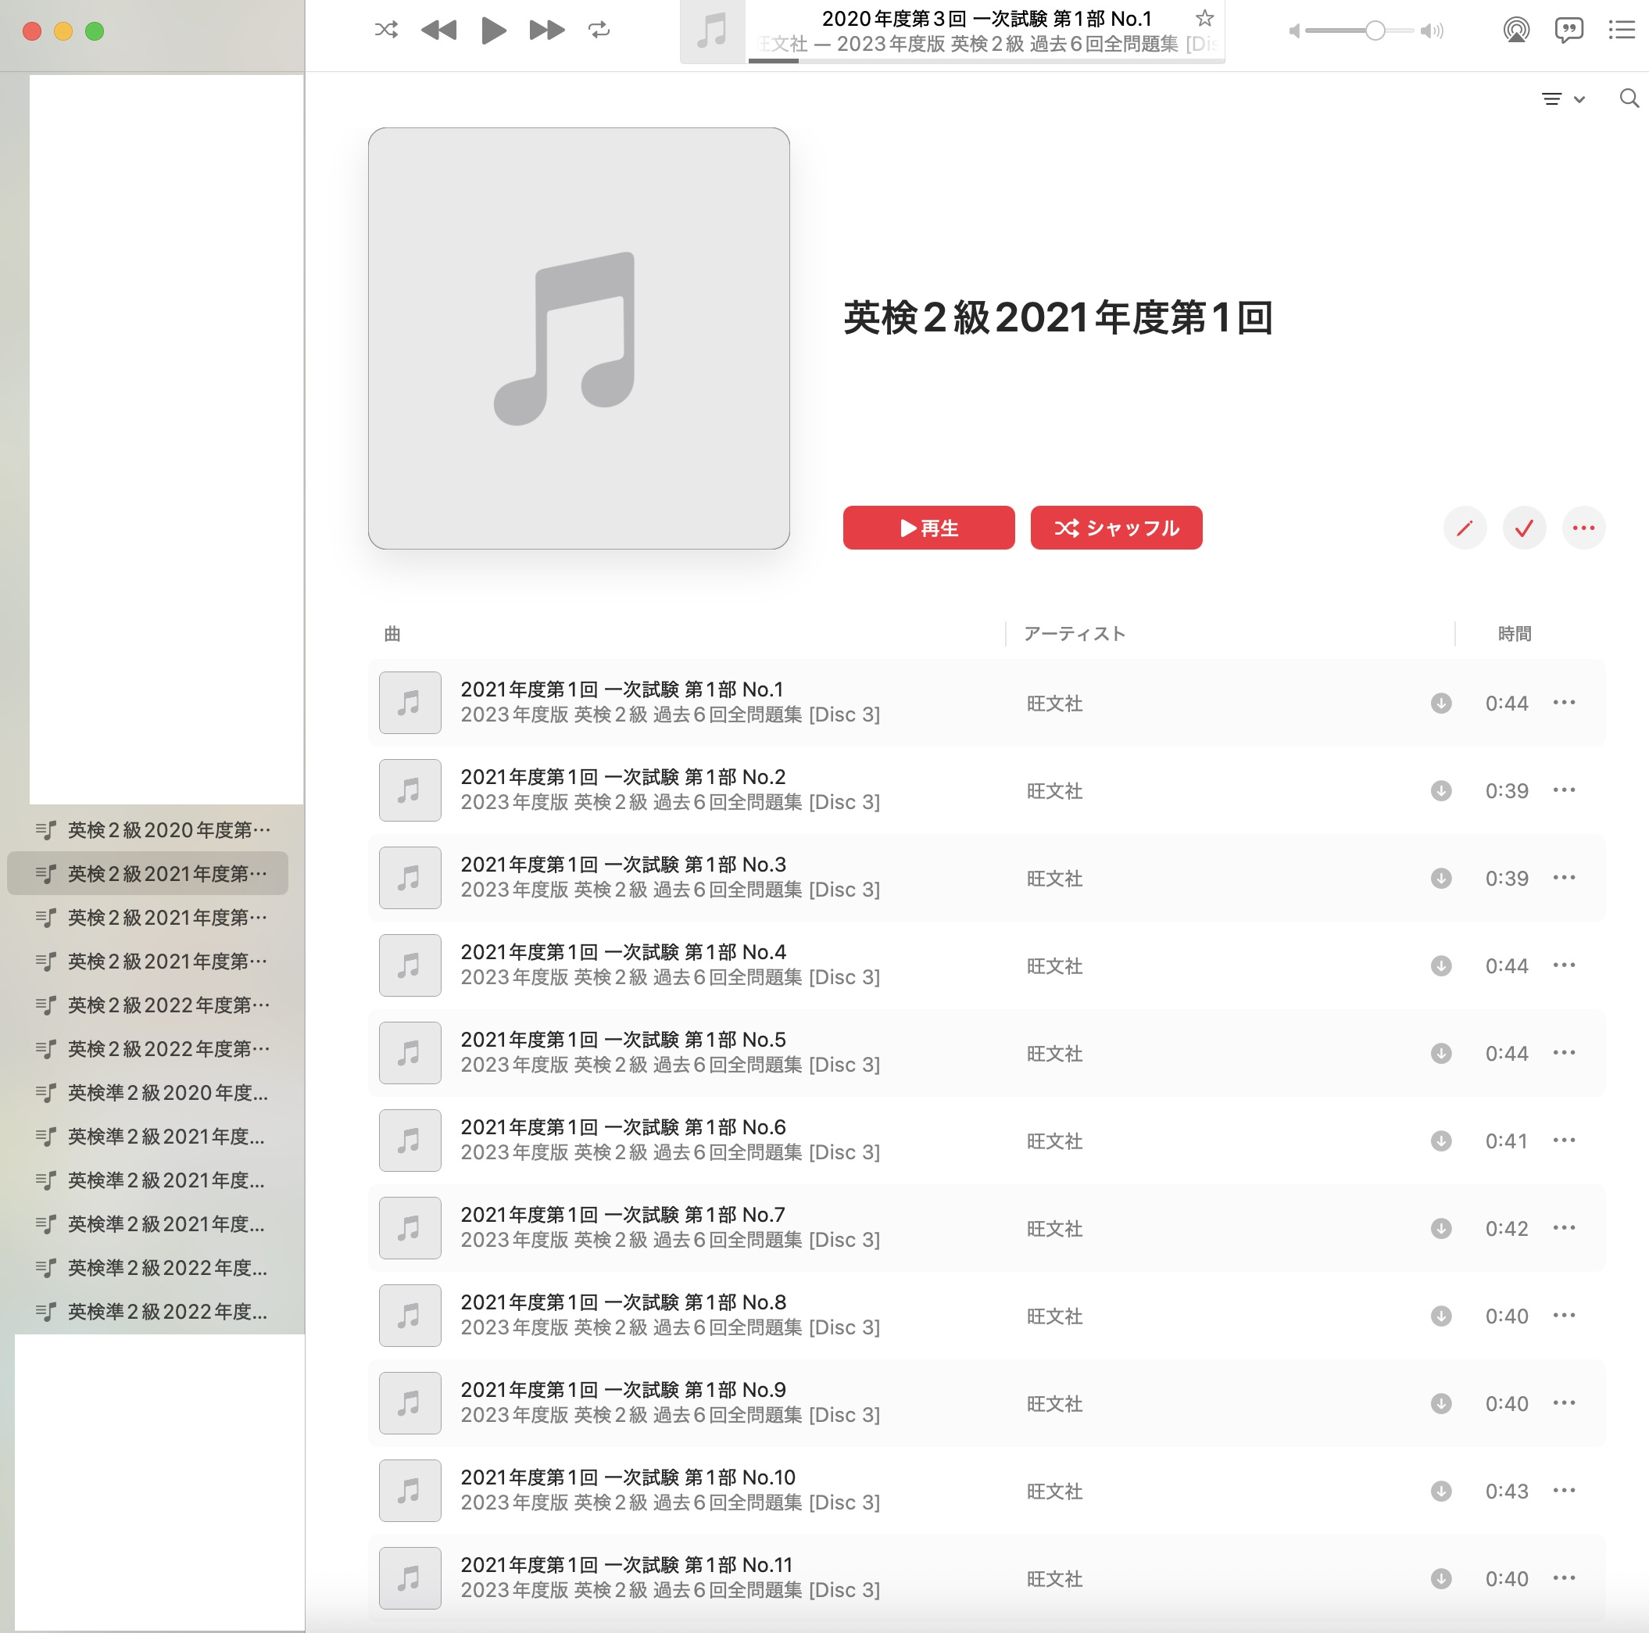Download the No.8 track
1649x1633 pixels.
click(1441, 1316)
